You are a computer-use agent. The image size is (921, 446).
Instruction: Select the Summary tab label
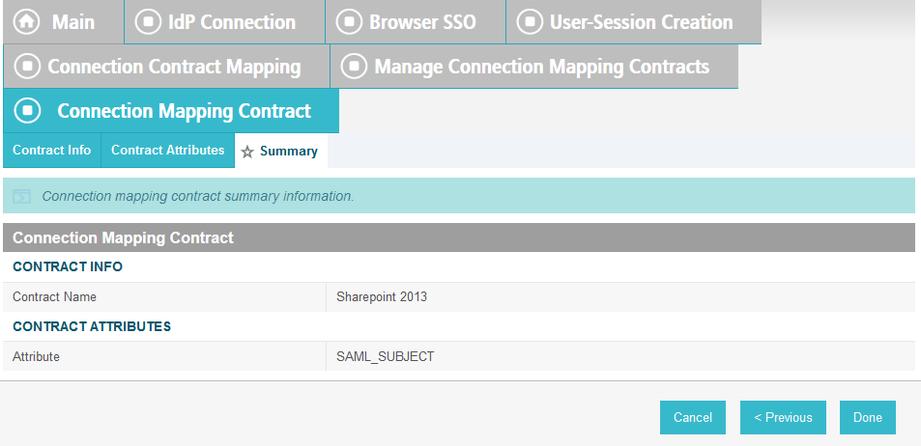click(288, 151)
